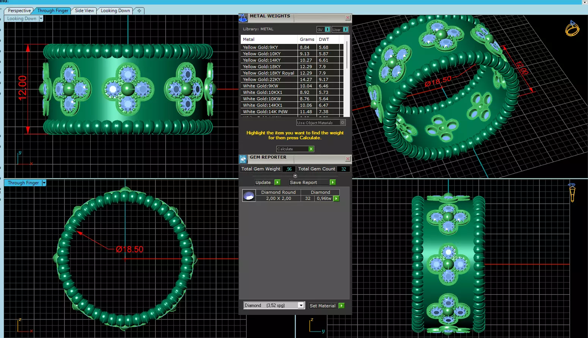Select the White Gold:9KW row

pyautogui.click(x=292, y=86)
